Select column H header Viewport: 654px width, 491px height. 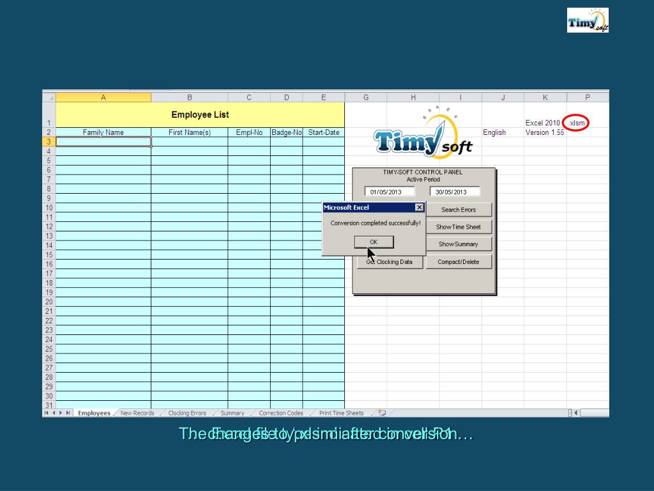coord(413,97)
